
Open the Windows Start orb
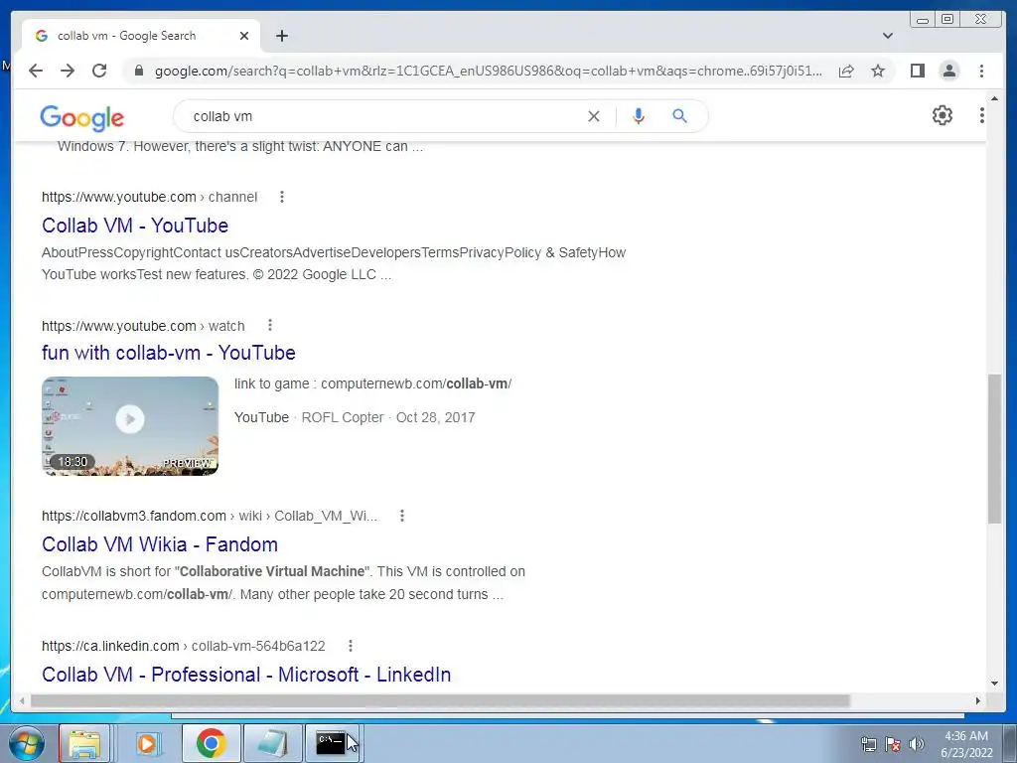(x=26, y=743)
